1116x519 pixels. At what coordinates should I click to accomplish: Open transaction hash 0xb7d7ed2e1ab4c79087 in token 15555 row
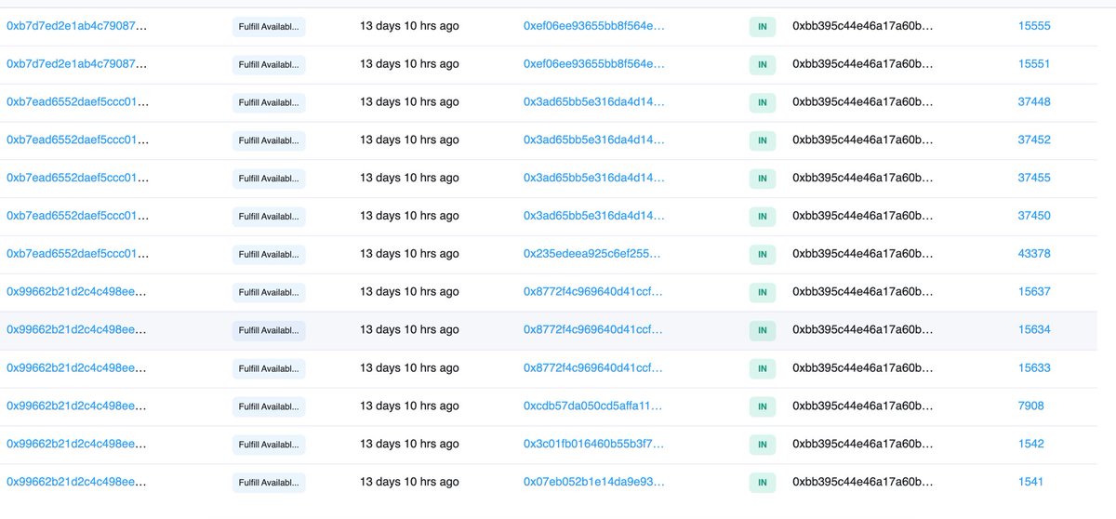(77, 26)
